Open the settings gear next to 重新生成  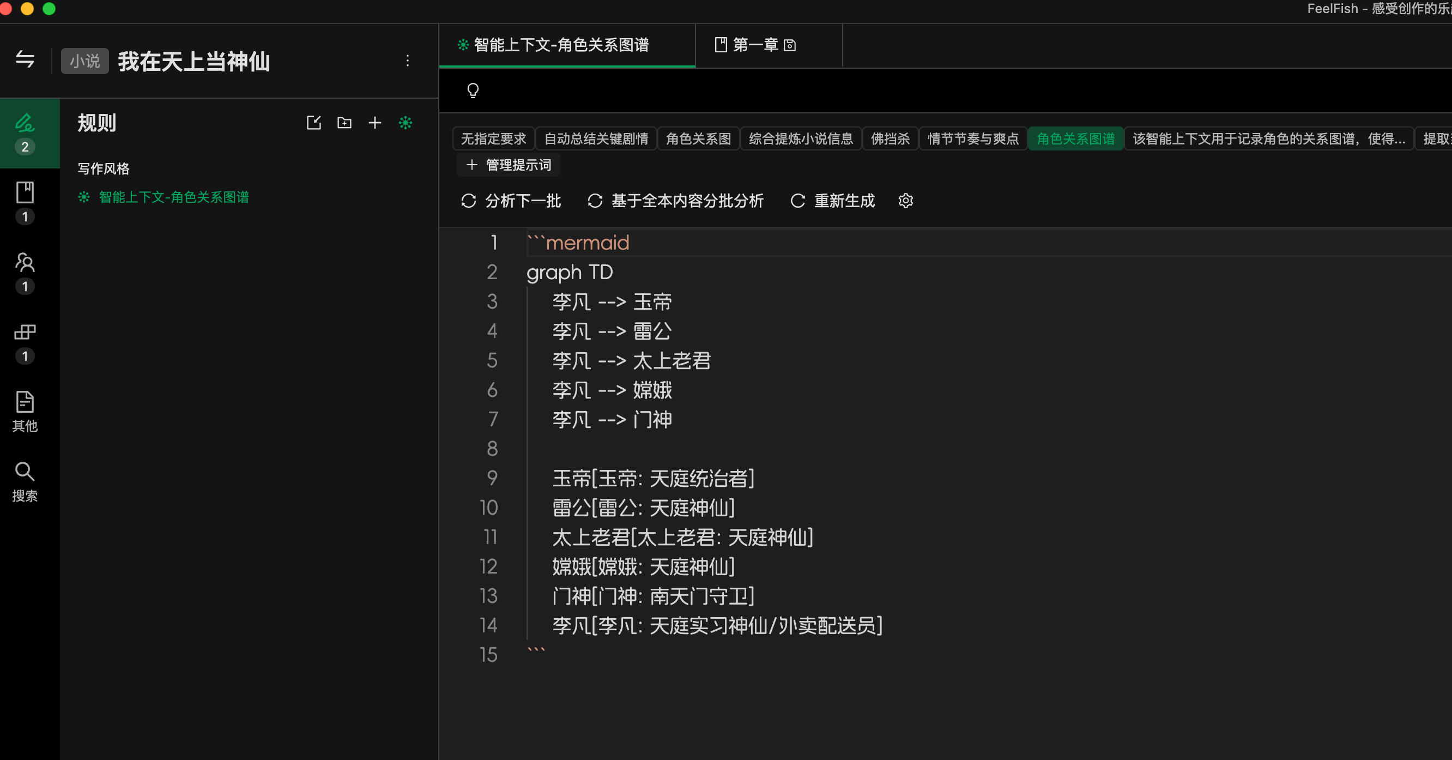(905, 201)
